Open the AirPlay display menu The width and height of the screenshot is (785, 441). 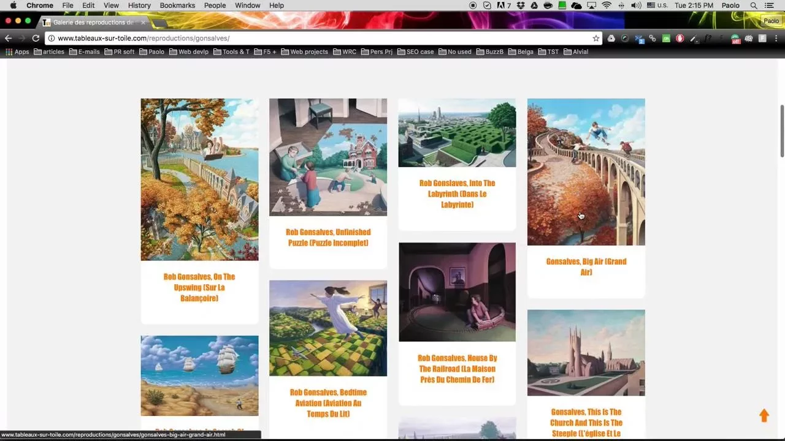(x=591, y=6)
